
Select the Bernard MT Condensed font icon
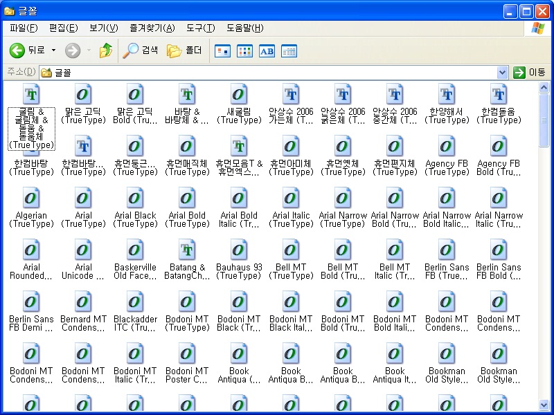[x=83, y=302]
